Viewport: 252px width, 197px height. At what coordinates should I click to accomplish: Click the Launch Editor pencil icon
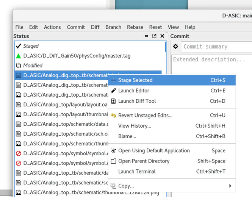coord(113,91)
